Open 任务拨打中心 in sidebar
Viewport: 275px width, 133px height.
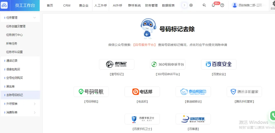(14, 35)
